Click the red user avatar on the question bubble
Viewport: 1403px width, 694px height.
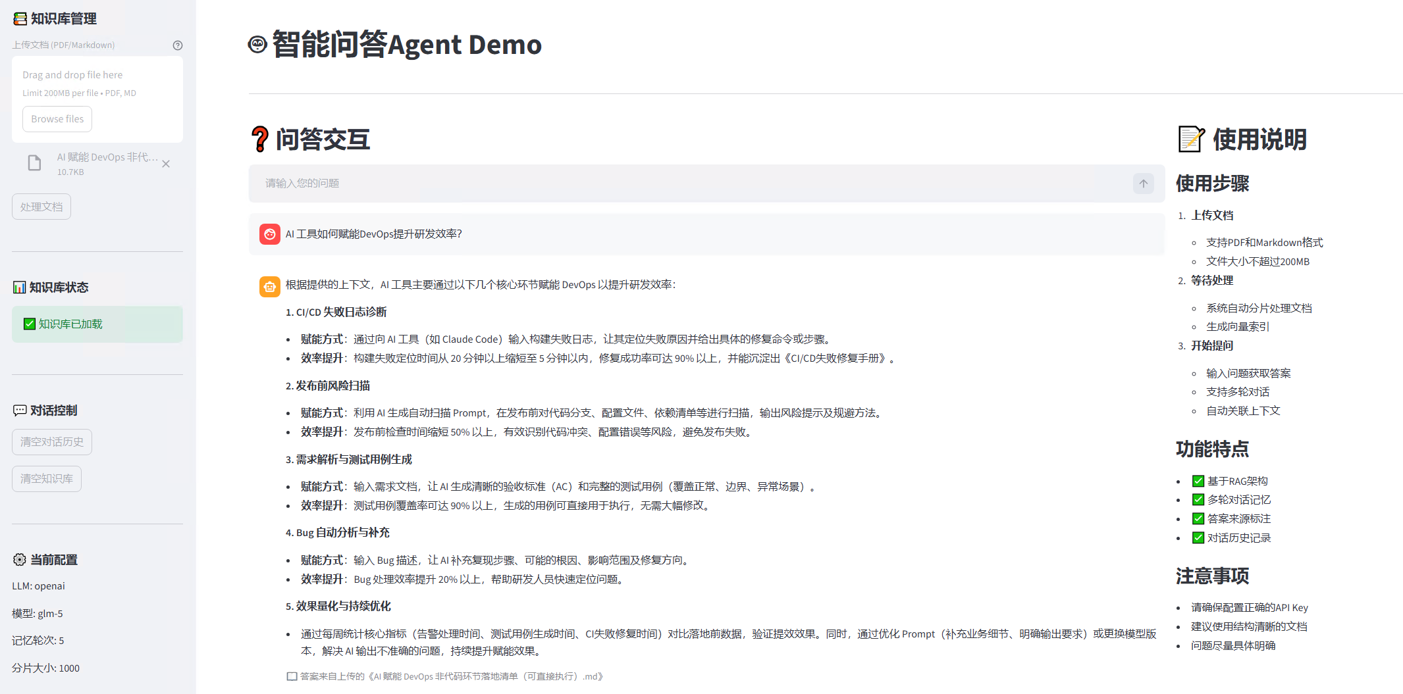coord(270,234)
